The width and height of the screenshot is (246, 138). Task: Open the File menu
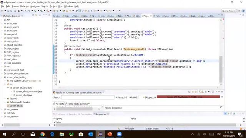click(3, 7)
